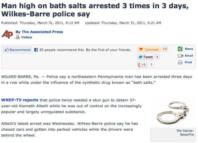
Task: Click the Follow person icon
Action: pyautogui.click(x=18, y=37)
